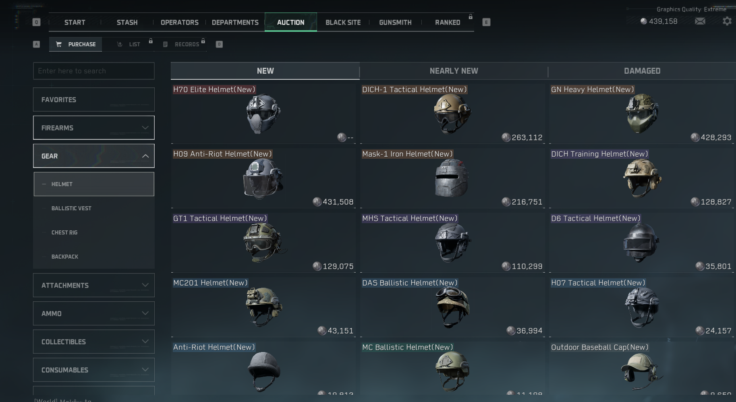Expand the Attachments category
Viewport: 736px width, 402px height.
(145, 285)
